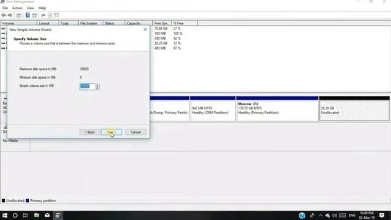The image size is (391, 220).
Task: Click the Primary partition legend blue swatch
Action: click(27, 200)
